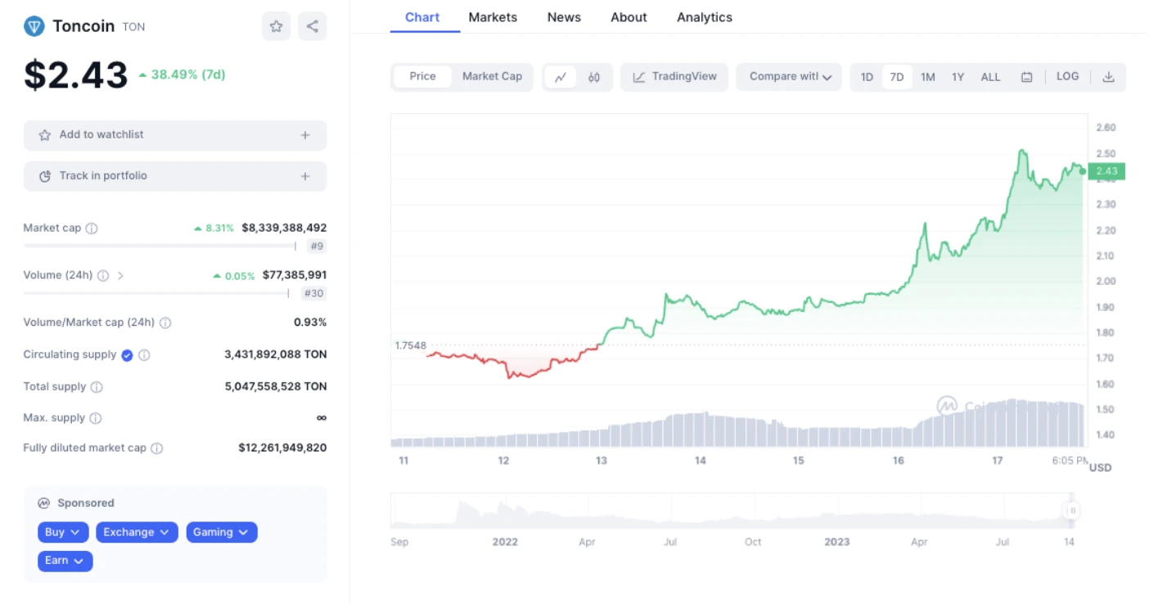This screenshot has width=1149, height=609.
Task: Click the $12,261,949,820 fully diluted value
Action: coord(282,449)
